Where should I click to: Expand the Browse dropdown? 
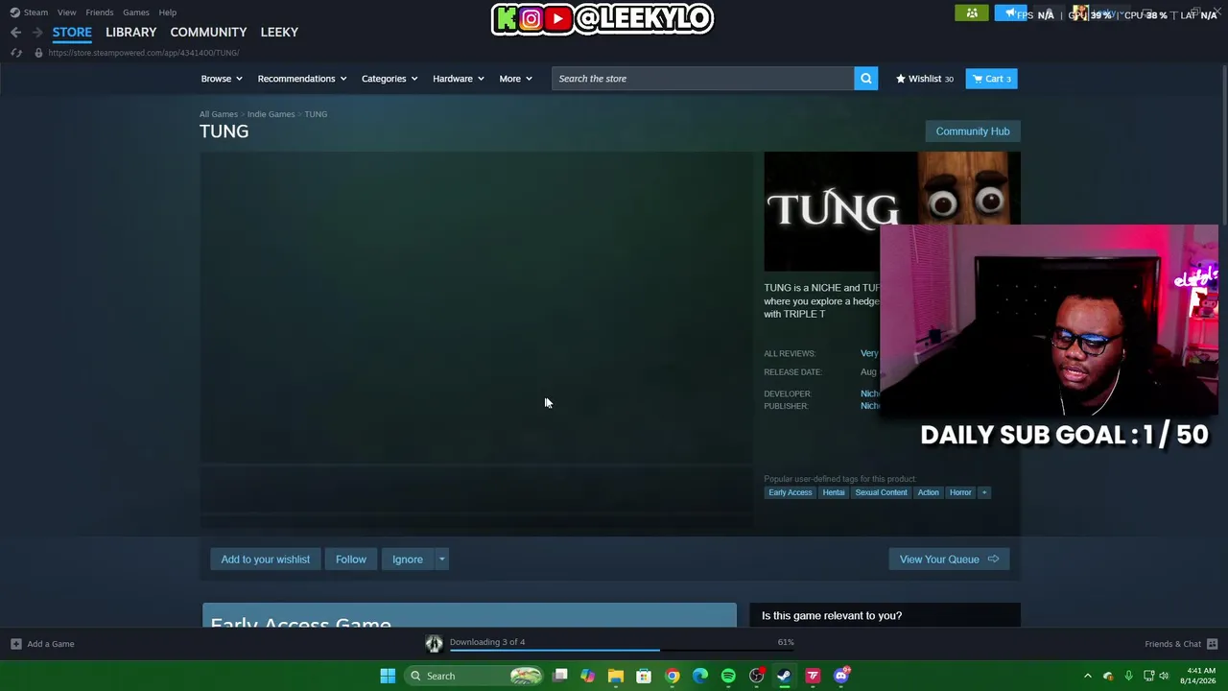222,79
